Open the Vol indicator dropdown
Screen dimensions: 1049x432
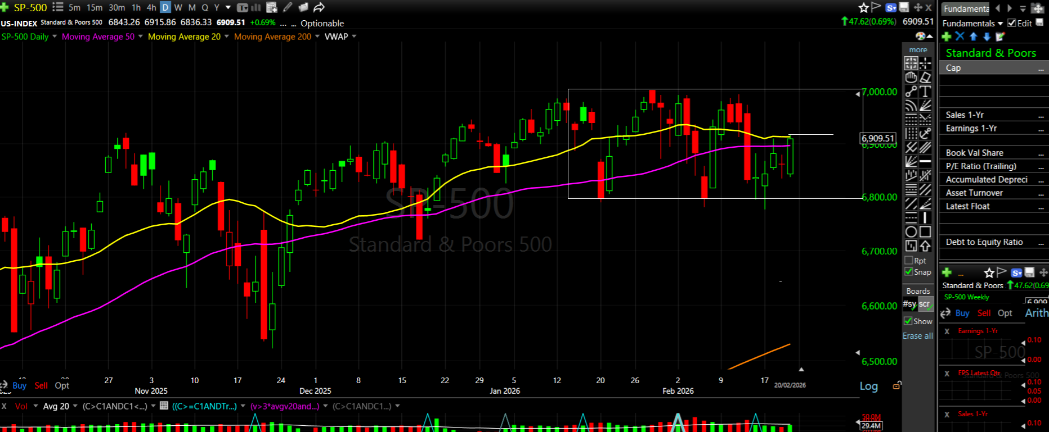[x=35, y=406]
